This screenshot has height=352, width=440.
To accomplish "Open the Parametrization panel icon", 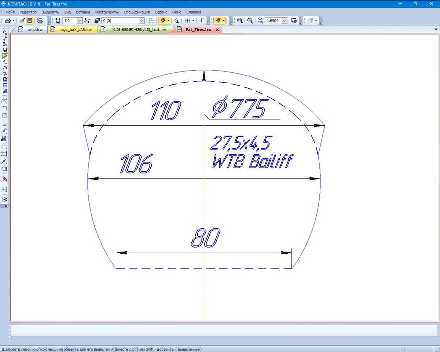I will [x=5, y=62].
